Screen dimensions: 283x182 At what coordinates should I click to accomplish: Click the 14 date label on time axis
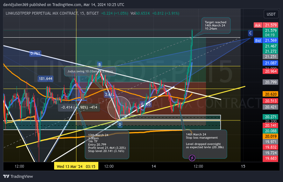point(153,166)
